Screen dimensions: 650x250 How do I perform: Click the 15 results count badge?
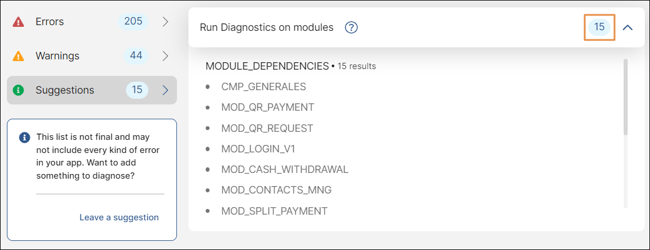pos(599,27)
